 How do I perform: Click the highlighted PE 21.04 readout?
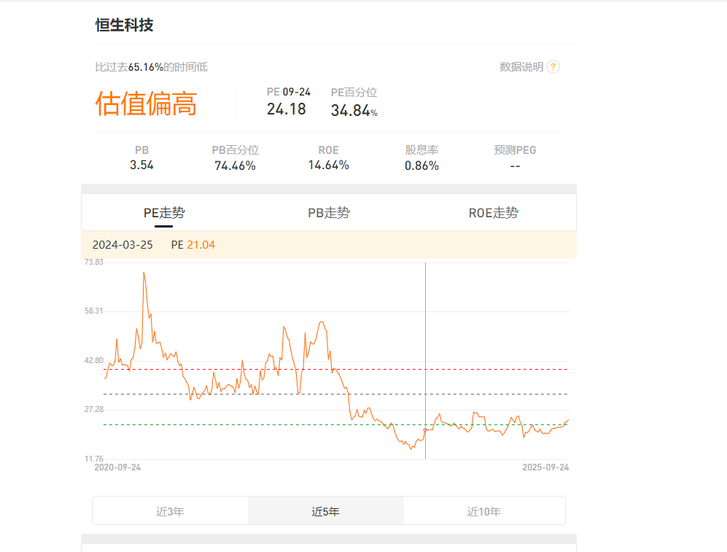[x=193, y=245]
